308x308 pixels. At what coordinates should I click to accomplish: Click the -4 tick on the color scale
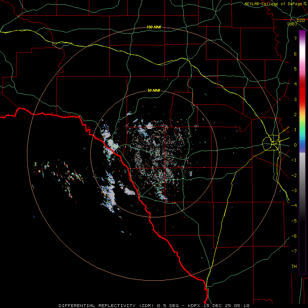tap(294, 205)
